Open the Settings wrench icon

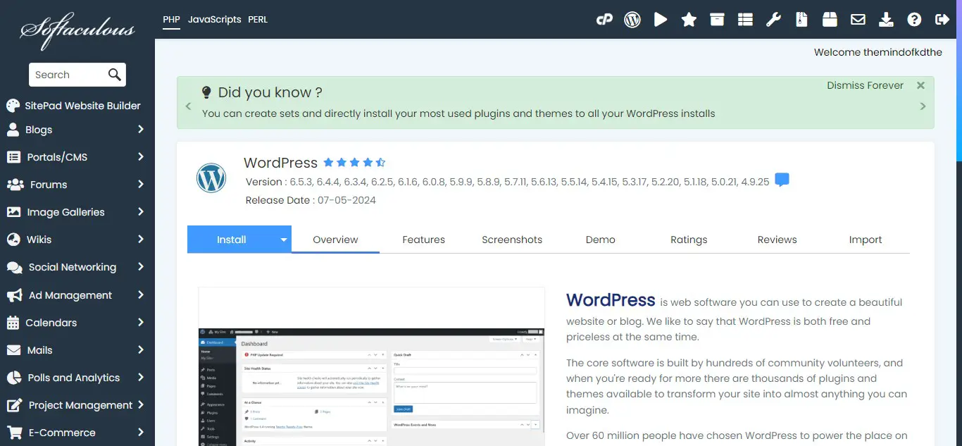click(773, 20)
